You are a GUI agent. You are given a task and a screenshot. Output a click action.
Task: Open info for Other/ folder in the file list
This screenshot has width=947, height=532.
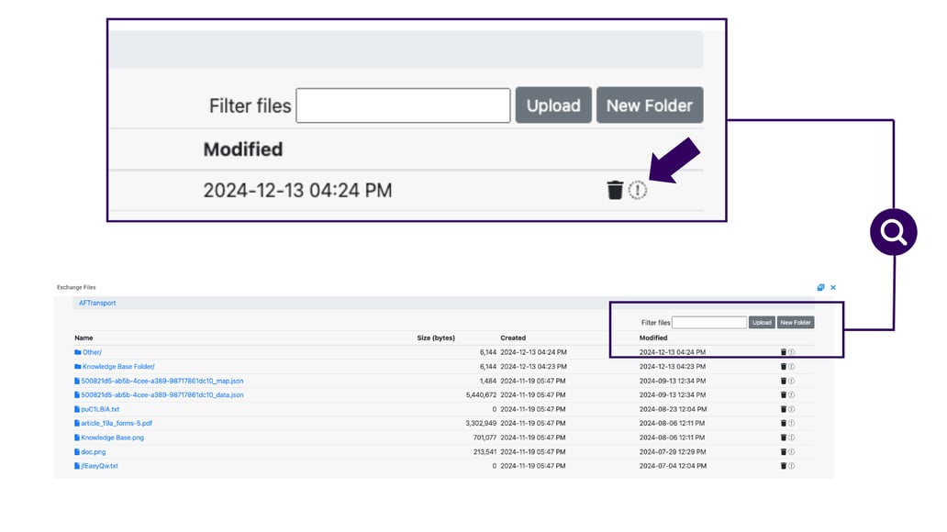[x=791, y=352]
